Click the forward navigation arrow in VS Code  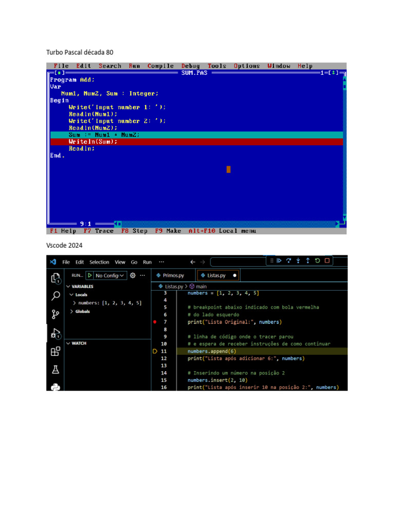[x=203, y=262]
